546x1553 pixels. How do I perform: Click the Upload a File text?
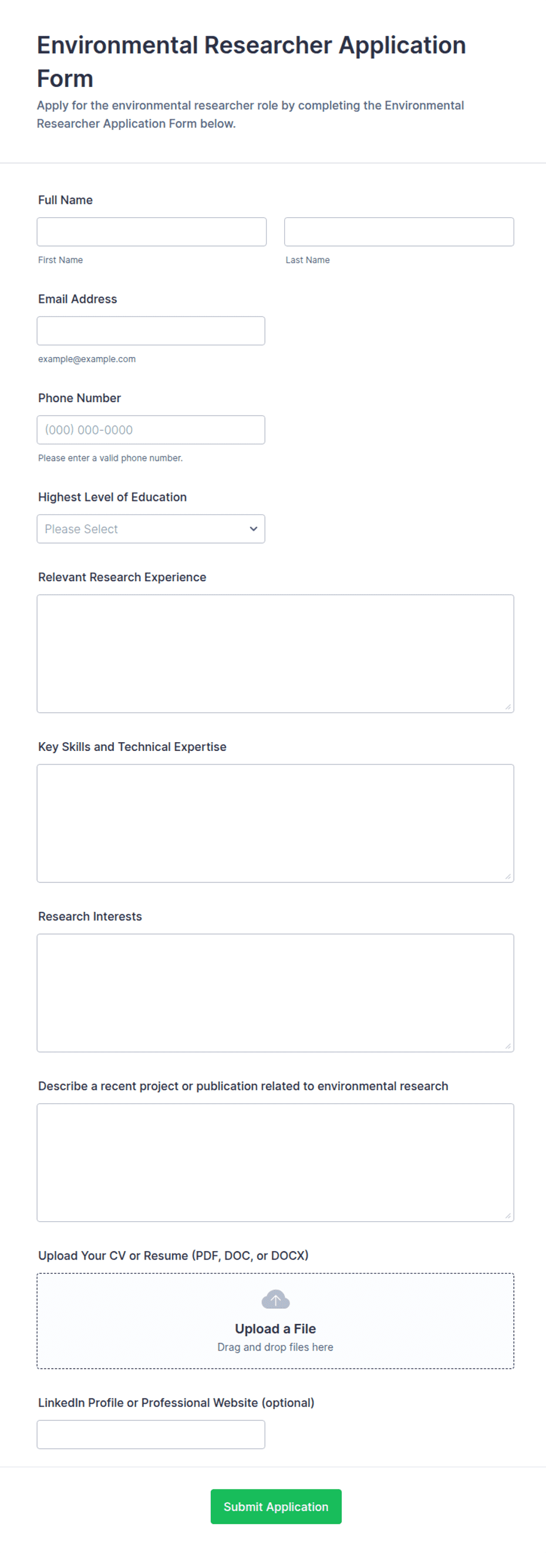click(275, 1328)
